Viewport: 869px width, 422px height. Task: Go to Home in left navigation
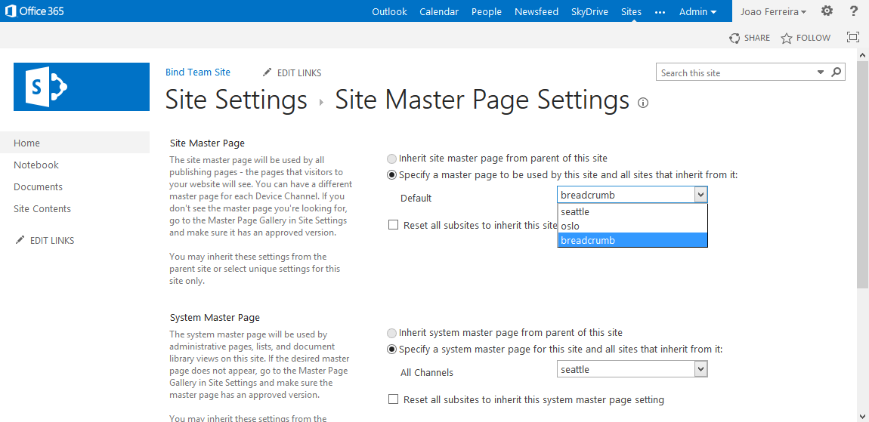[26, 143]
